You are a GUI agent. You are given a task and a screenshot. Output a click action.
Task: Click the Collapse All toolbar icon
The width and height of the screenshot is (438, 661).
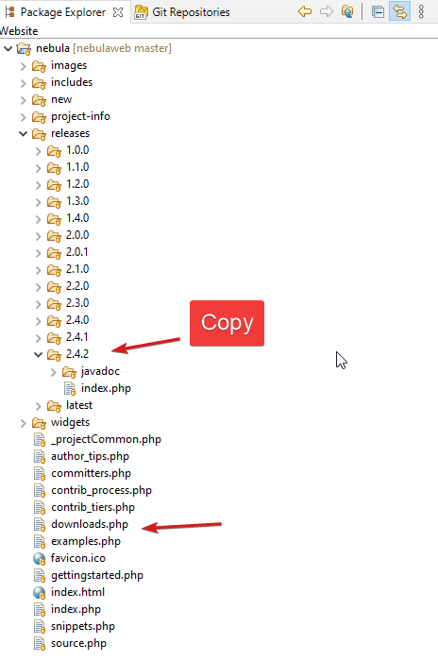(x=378, y=11)
